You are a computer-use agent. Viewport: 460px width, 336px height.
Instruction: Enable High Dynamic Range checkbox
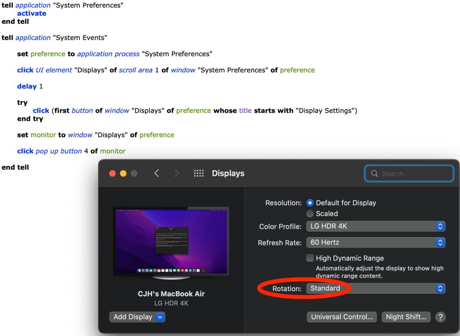(x=310, y=258)
